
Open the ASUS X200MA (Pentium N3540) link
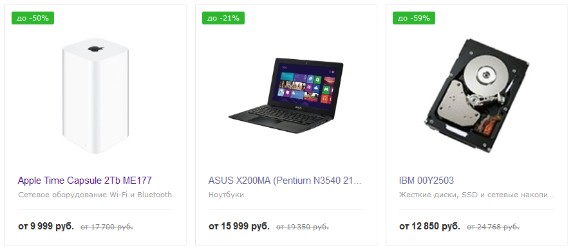285,180
